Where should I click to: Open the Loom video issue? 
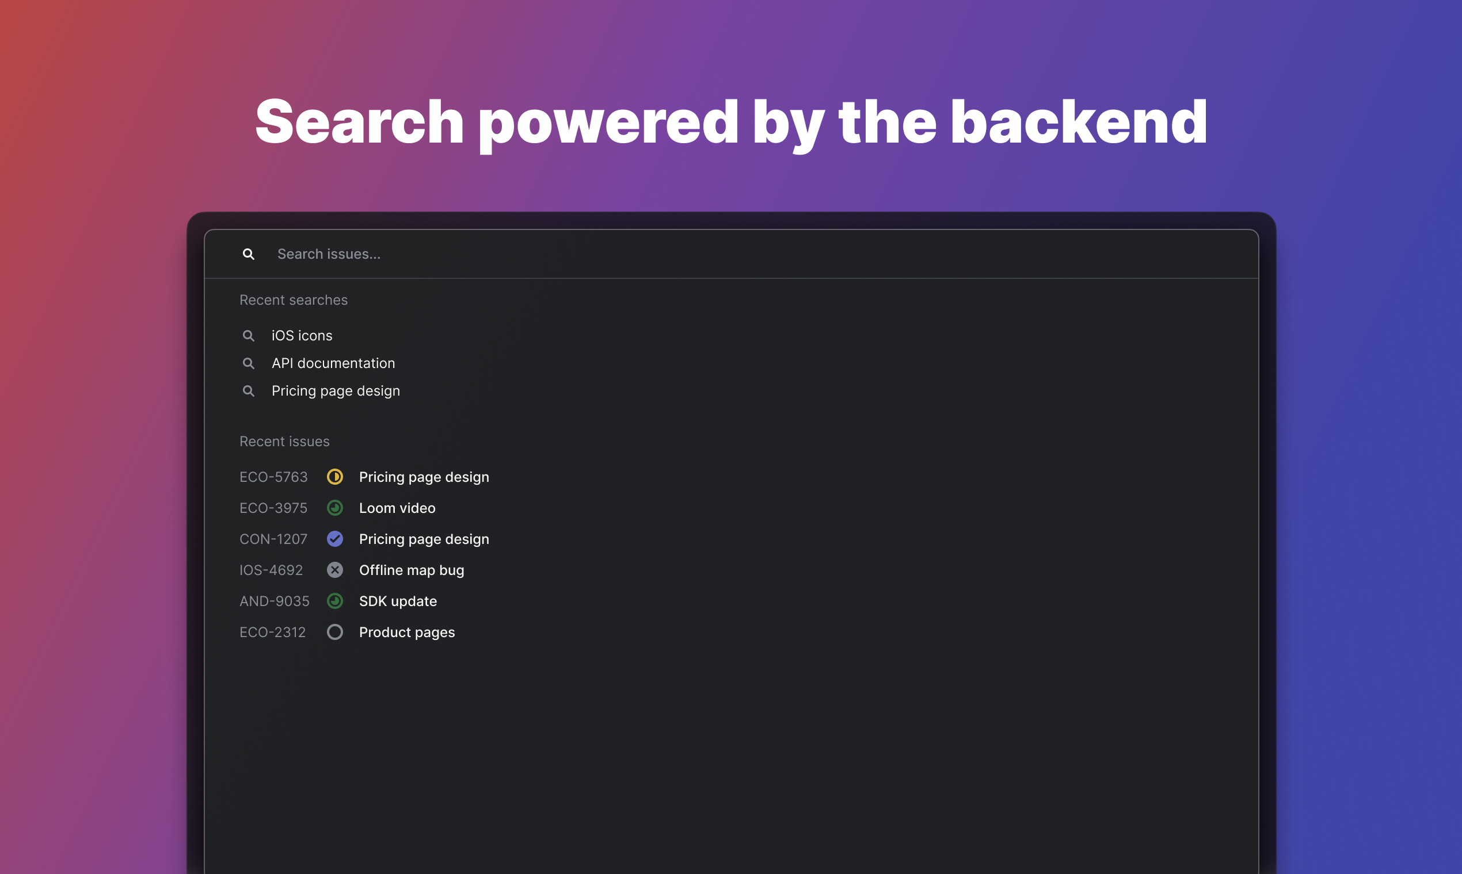click(x=397, y=508)
